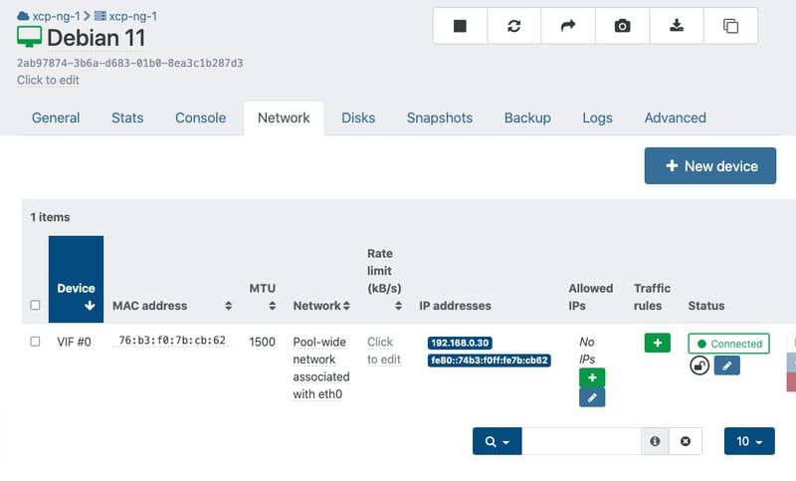
Task: Clear the filter with the X icon
Action: point(686,441)
